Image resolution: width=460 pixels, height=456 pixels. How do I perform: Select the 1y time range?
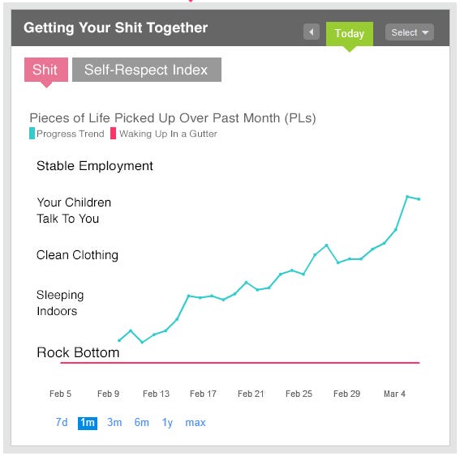tap(167, 423)
